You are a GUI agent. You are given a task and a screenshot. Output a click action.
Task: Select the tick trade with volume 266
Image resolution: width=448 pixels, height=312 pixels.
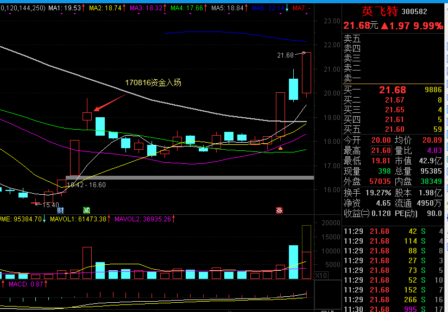point(393,300)
